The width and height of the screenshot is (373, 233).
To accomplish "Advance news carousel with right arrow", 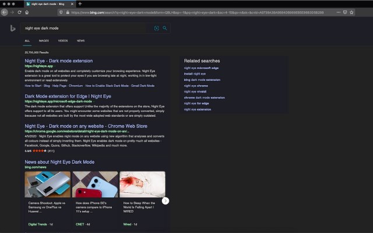I will tap(166, 201).
